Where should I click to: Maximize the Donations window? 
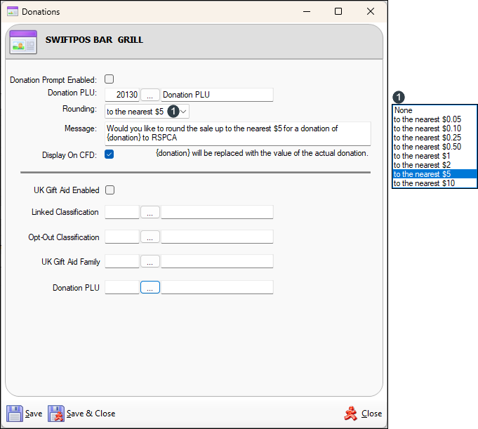pyautogui.click(x=338, y=12)
